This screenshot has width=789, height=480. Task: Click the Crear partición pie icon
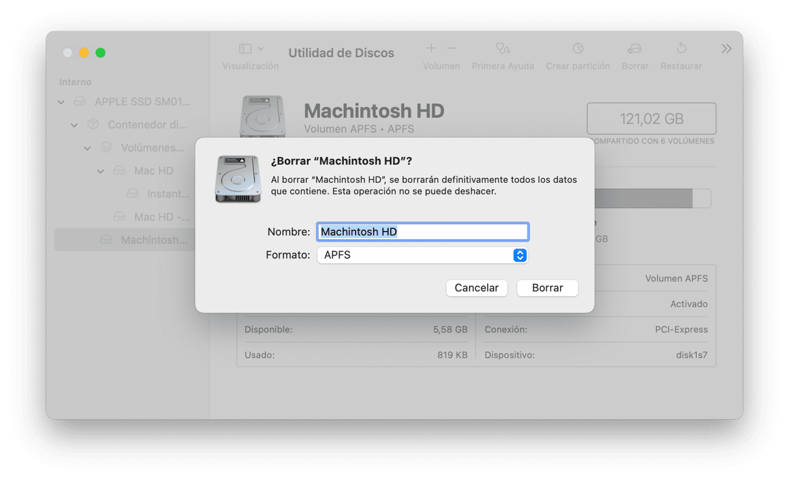[577, 49]
